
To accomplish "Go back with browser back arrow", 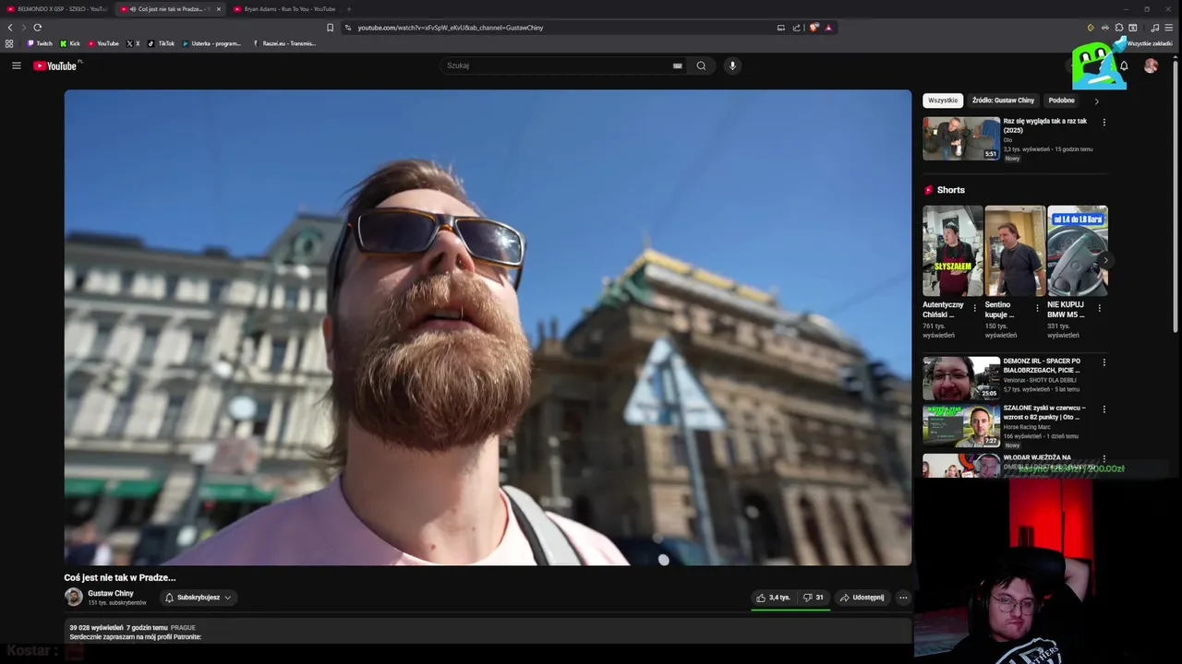I will 10,28.
